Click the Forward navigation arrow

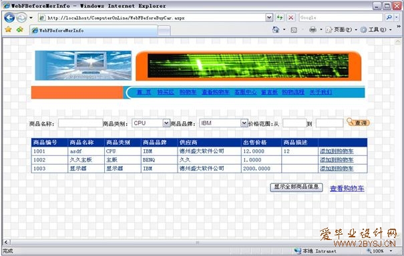pyautogui.click(x=21, y=17)
